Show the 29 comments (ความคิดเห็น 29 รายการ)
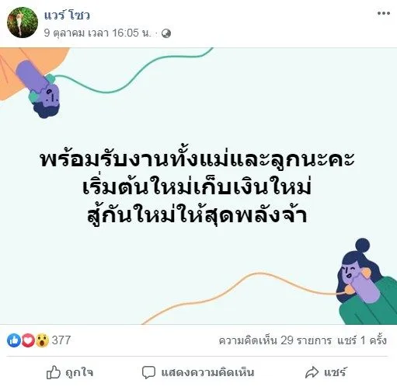397x387 pixels. [275, 340]
